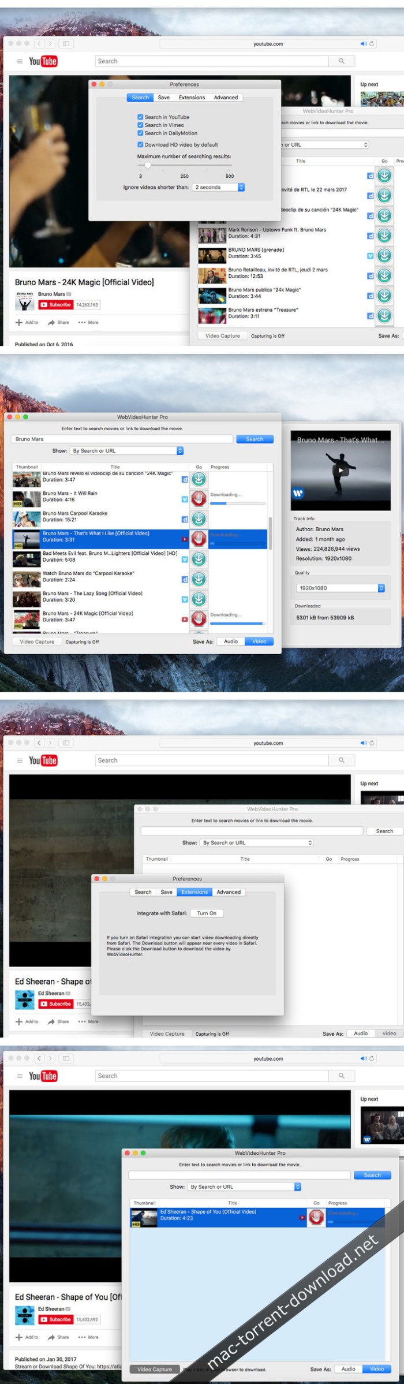Viewport: 404px width, 1384px height.
Task: Open Advanced tab next to 2 seconds preferences
Action: [226, 98]
